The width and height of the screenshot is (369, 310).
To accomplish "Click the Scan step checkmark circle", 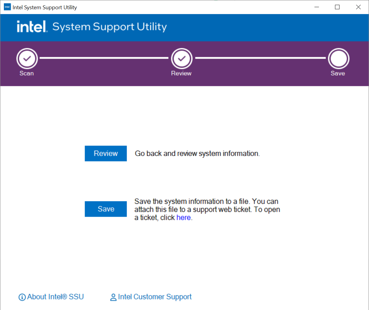I will [27, 58].
